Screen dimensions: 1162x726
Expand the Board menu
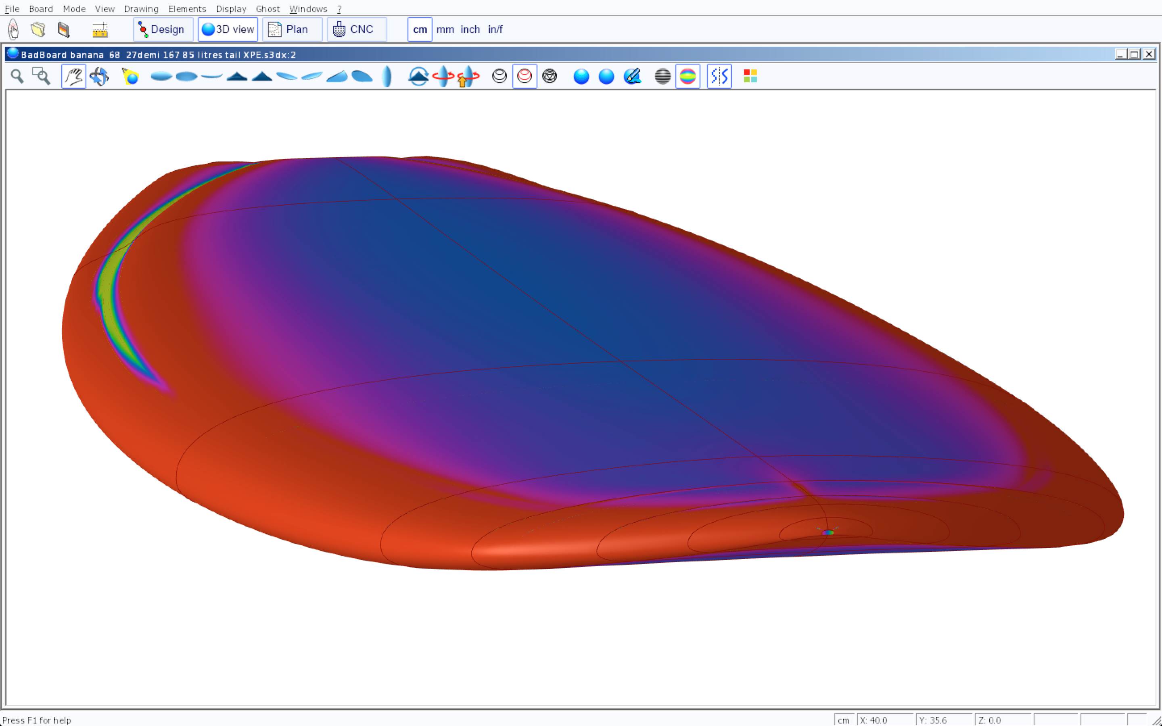point(41,8)
